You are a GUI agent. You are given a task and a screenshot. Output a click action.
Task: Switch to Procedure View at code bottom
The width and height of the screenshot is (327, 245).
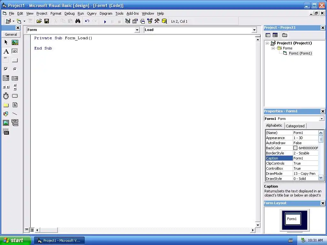click(x=27, y=230)
